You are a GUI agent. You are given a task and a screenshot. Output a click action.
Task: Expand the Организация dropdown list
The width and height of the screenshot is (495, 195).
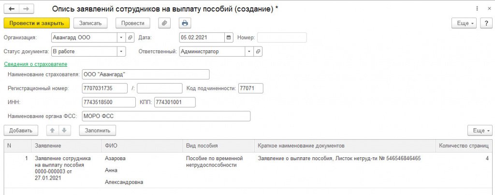pos(121,38)
